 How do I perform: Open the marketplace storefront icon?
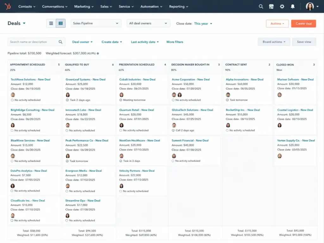271,6
